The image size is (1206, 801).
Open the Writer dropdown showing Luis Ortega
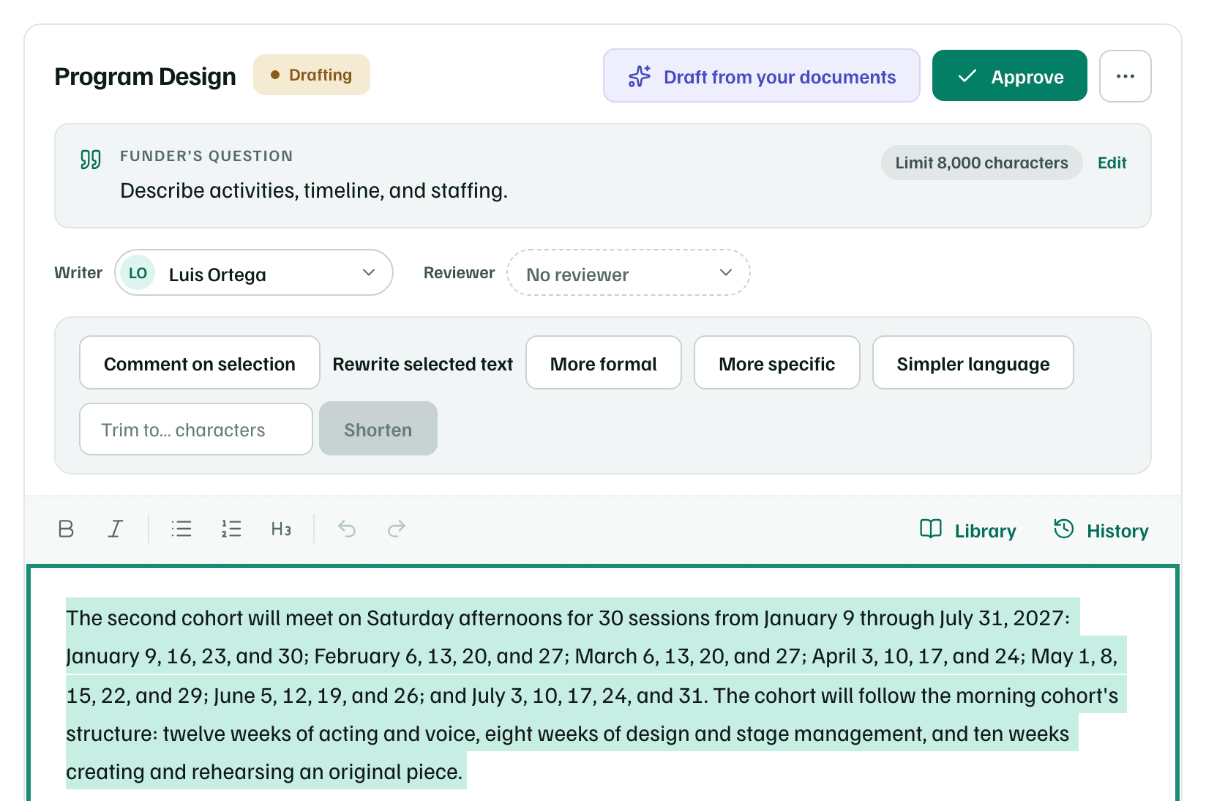pyautogui.click(x=254, y=273)
